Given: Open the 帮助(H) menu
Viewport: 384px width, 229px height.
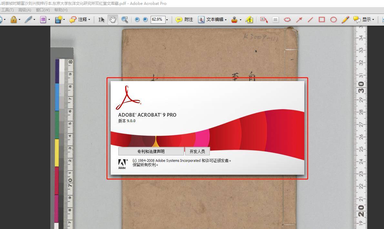Looking at the screenshot, I should pos(61,10).
